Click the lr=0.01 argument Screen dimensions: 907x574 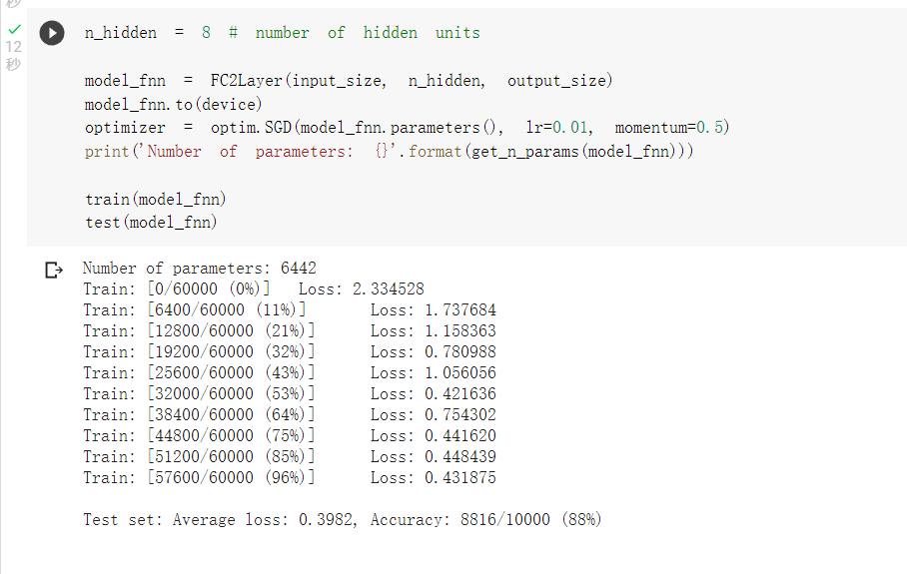[x=558, y=128]
